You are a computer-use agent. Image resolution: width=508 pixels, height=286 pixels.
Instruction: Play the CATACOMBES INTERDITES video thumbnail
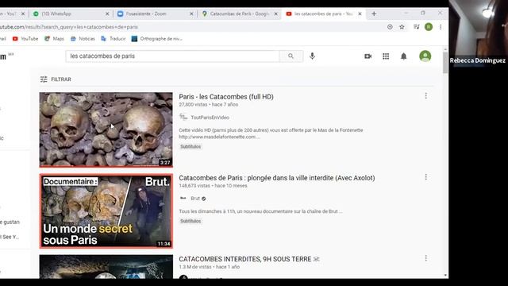tap(106, 267)
